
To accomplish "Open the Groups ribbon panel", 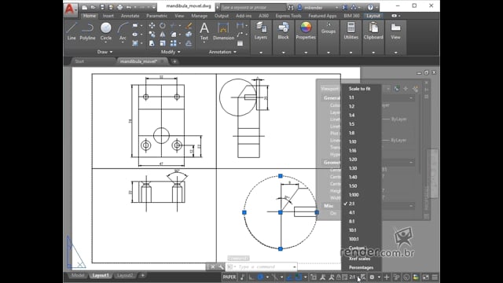I will pos(329,28).
